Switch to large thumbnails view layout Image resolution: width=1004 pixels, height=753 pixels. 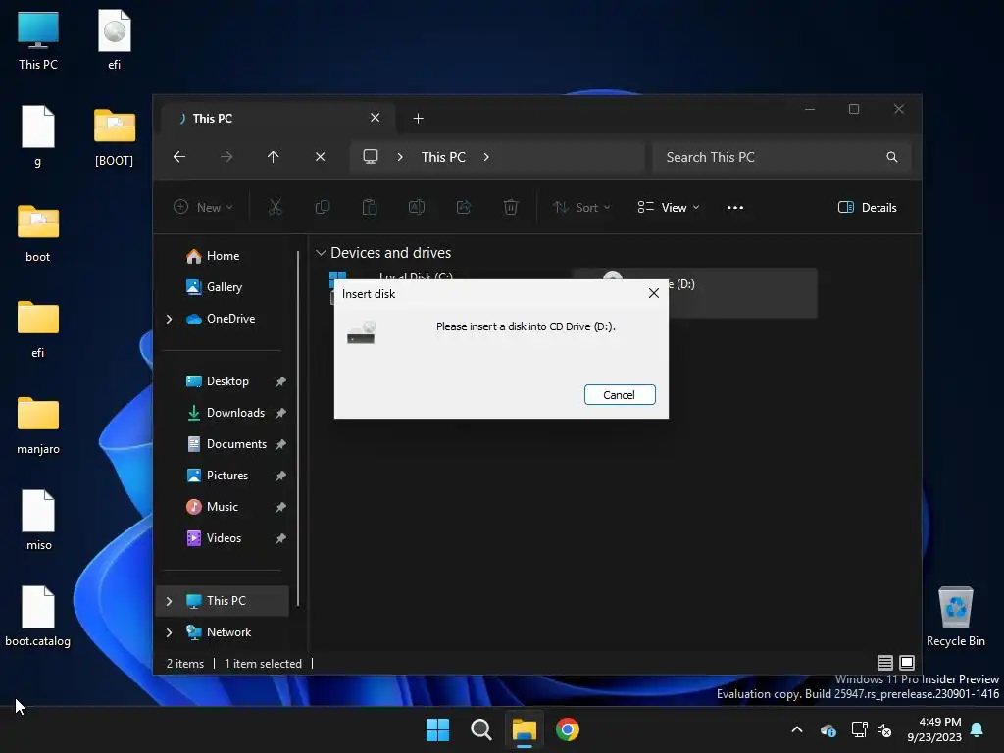(x=907, y=663)
